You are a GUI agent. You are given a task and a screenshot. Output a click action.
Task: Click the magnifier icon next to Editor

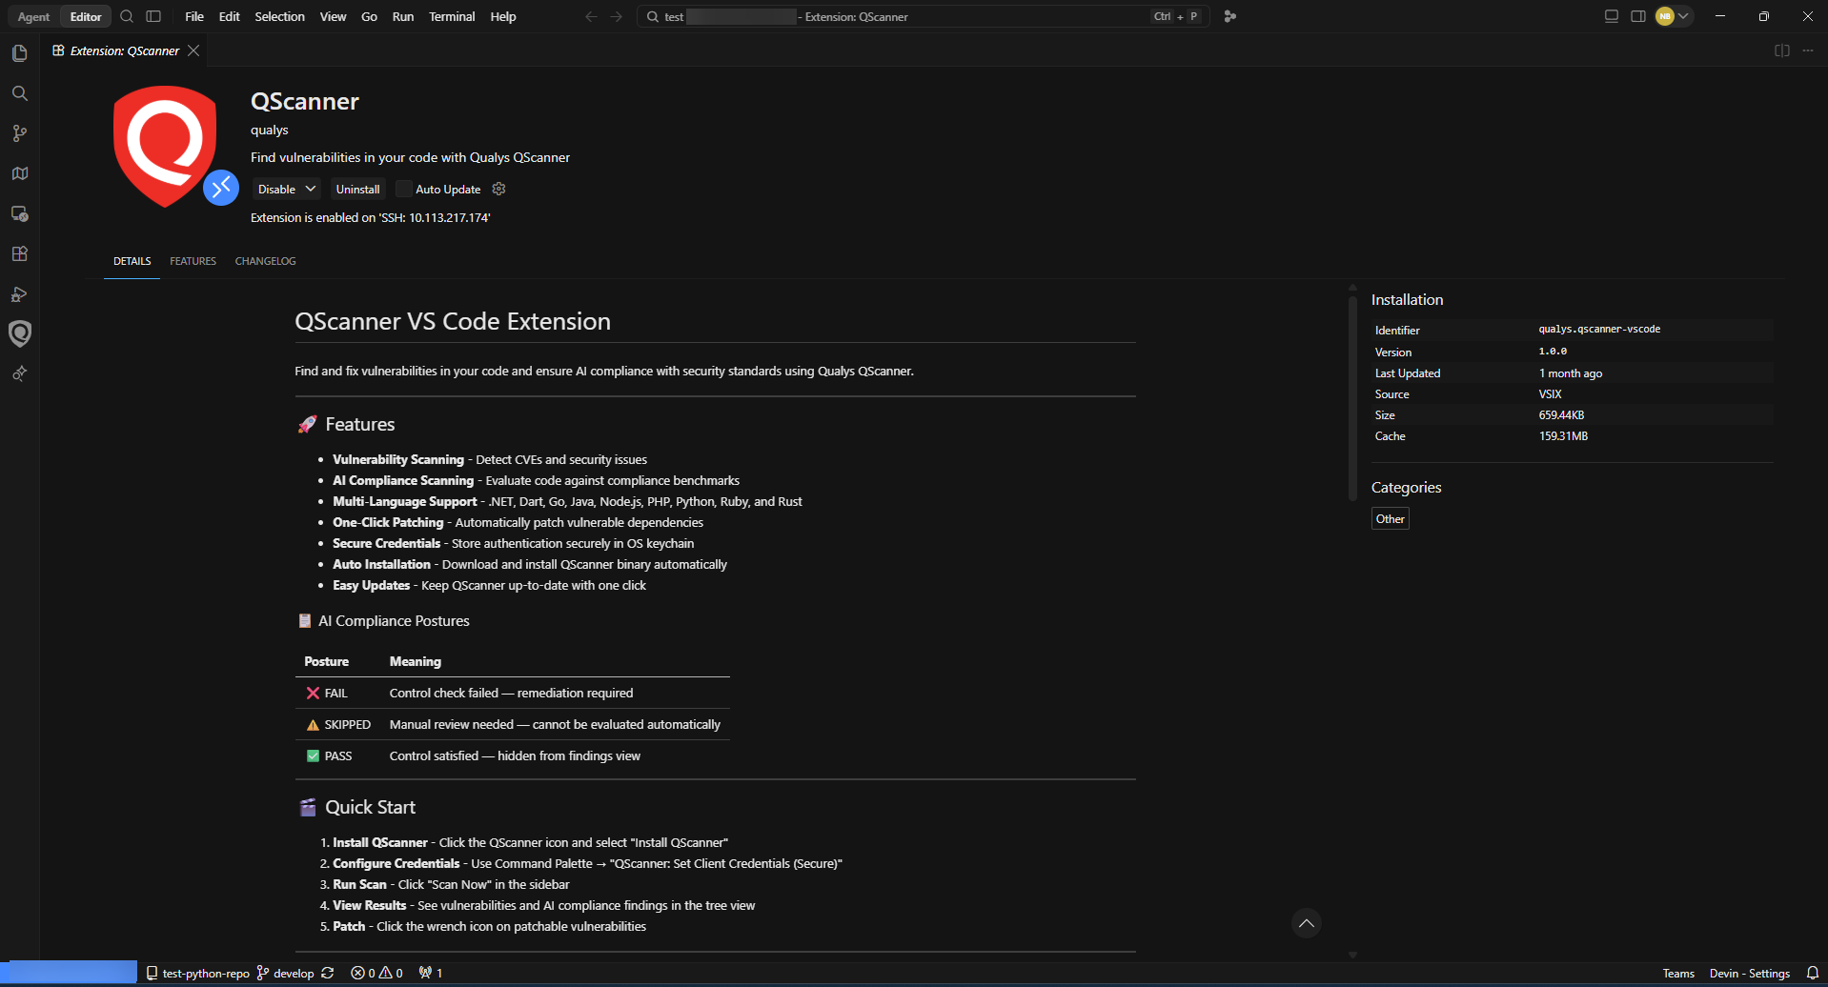pos(127,16)
